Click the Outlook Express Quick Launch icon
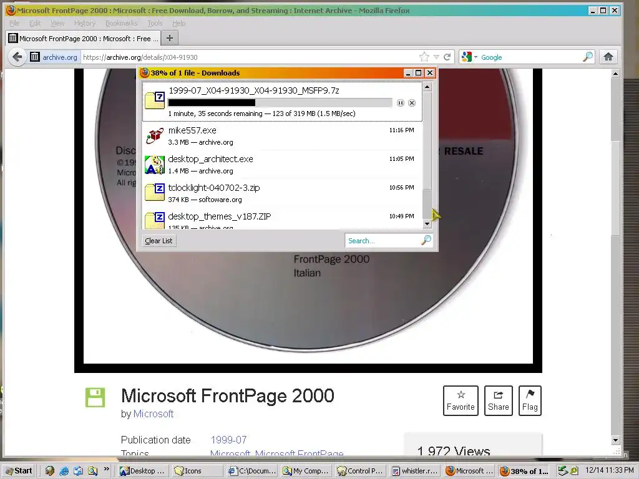The height and width of the screenshot is (479, 639). [x=78, y=471]
